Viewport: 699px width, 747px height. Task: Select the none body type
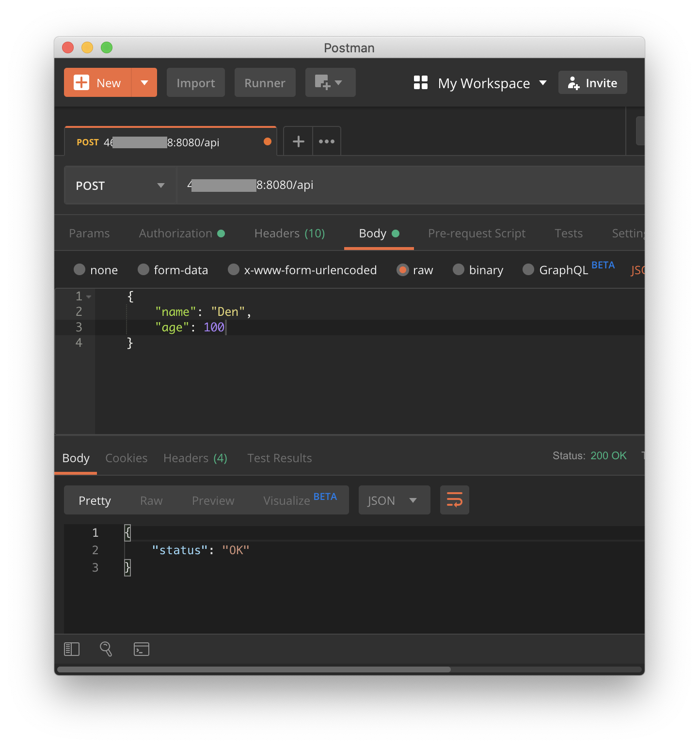coord(79,269)
